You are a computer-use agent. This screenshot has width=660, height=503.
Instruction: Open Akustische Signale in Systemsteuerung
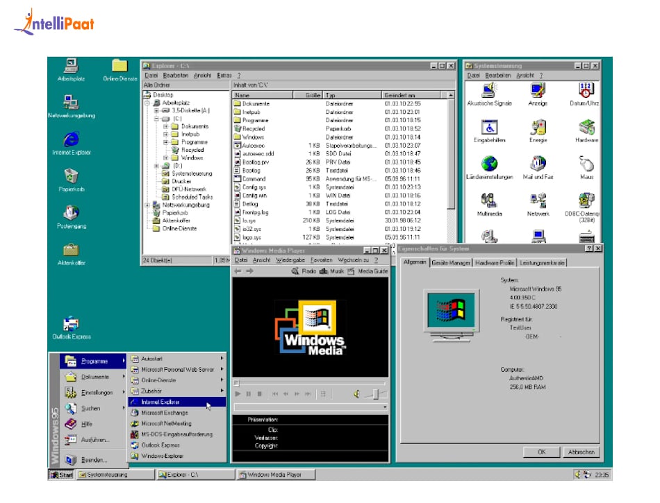pyautogui.click(x=489, y=94)
